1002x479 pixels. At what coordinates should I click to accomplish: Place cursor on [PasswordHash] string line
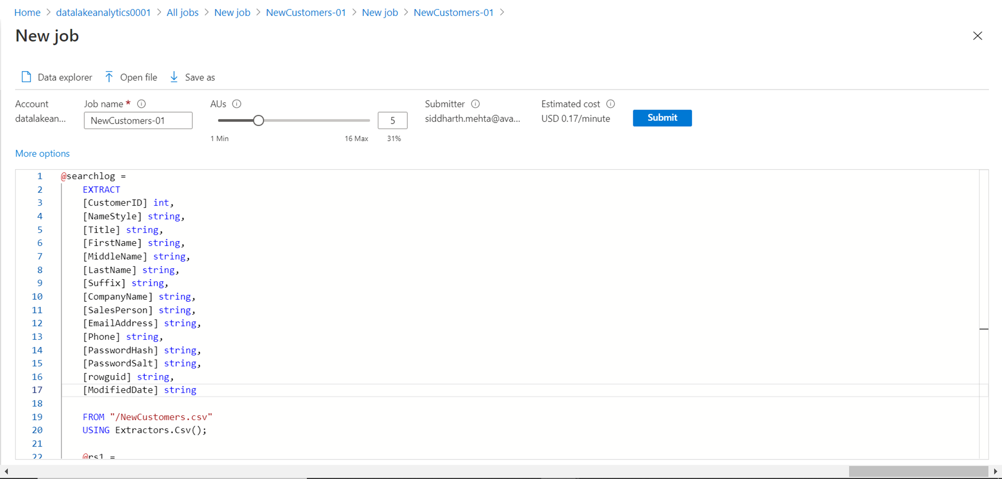(x=142, y=350)
